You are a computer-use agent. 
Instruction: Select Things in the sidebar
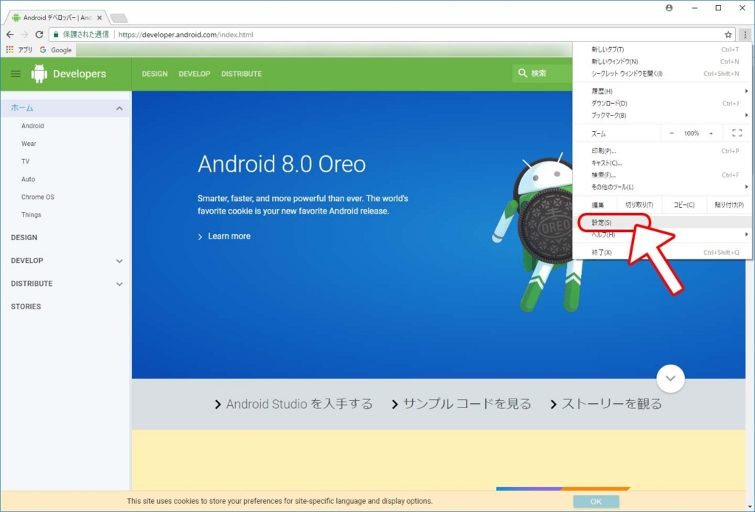coord(31,214)
